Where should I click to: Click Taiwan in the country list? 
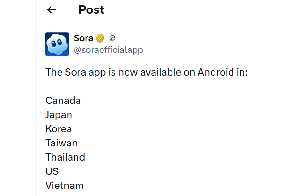click(61, 143)
